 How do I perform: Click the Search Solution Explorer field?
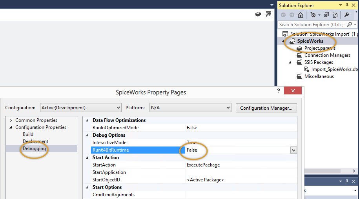(x=312, y=24)
